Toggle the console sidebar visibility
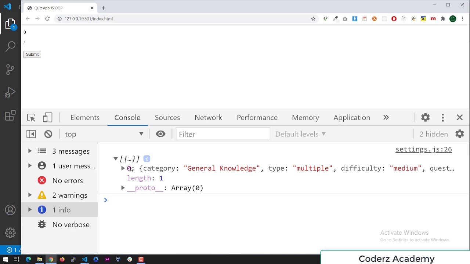 point(31,134)
